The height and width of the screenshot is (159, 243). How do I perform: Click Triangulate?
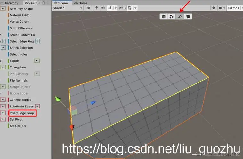point(18,68)
